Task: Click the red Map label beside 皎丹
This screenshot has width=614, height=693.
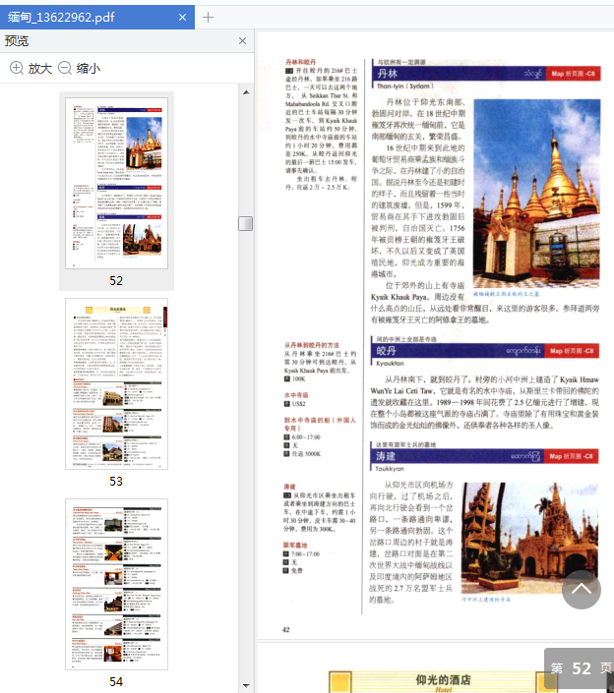Action: coord(572,351)
